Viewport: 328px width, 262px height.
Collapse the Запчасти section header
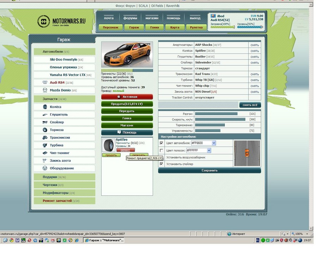65,99
